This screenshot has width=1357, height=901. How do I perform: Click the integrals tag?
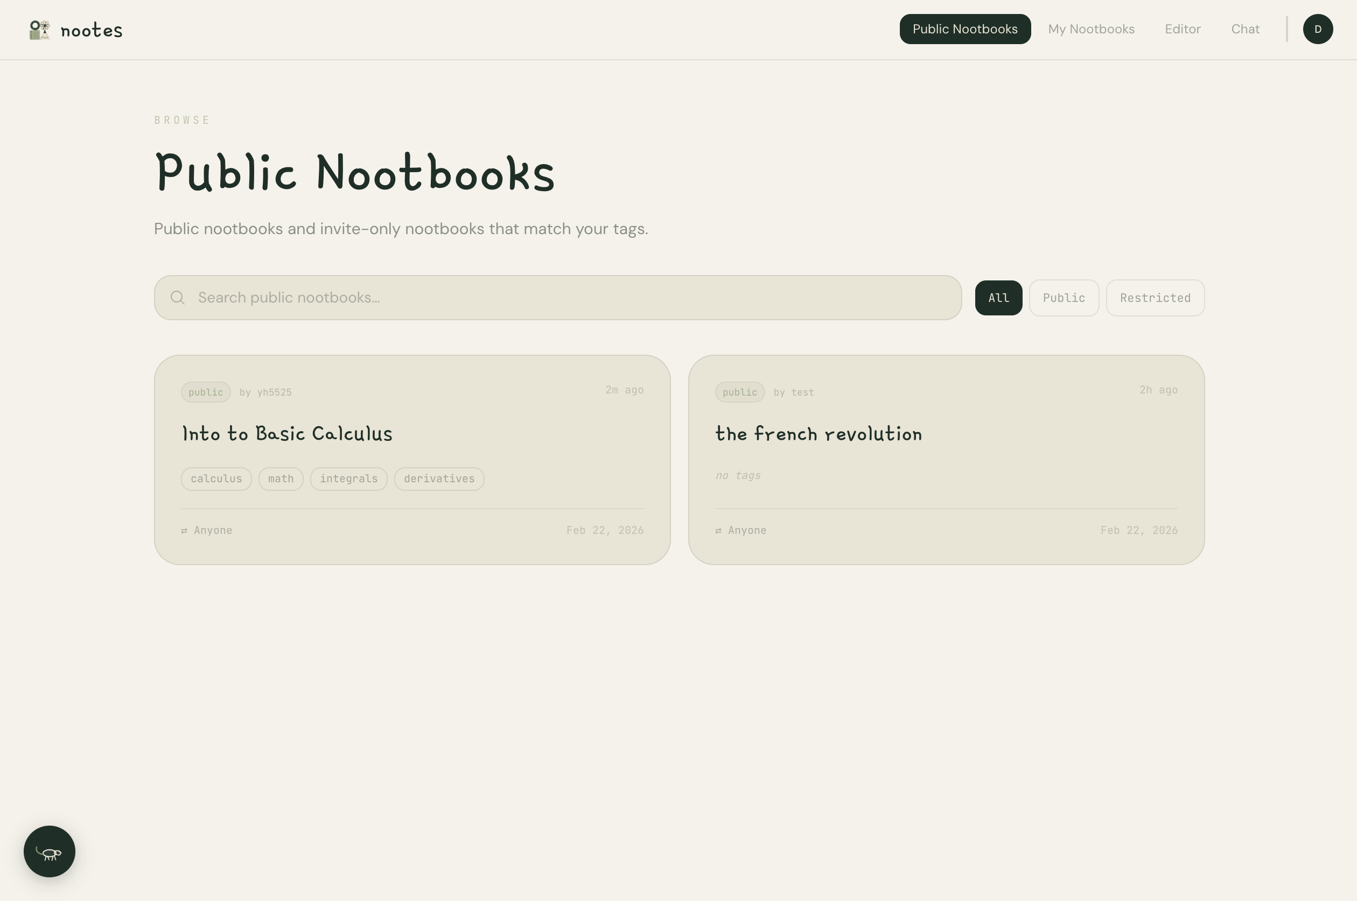[x=348, y=478]
